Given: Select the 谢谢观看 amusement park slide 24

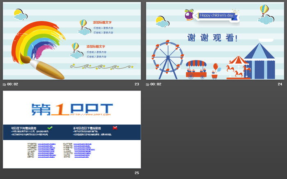Looking at the screenshot, I should coord(215,41).
